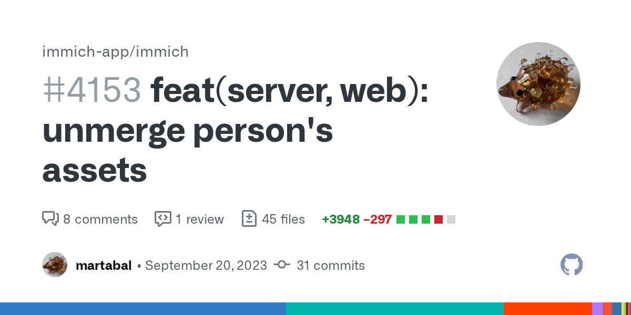The image size is (631, 315).
Task: Click the blue language bar segment
Action: [x=143, y=309]
